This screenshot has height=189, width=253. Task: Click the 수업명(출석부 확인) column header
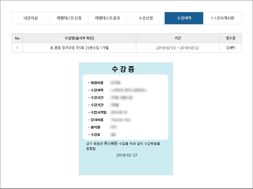coord(79,38)
